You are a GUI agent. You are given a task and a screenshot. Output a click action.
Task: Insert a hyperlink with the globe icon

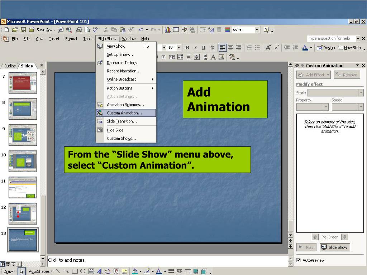point(192,30)
